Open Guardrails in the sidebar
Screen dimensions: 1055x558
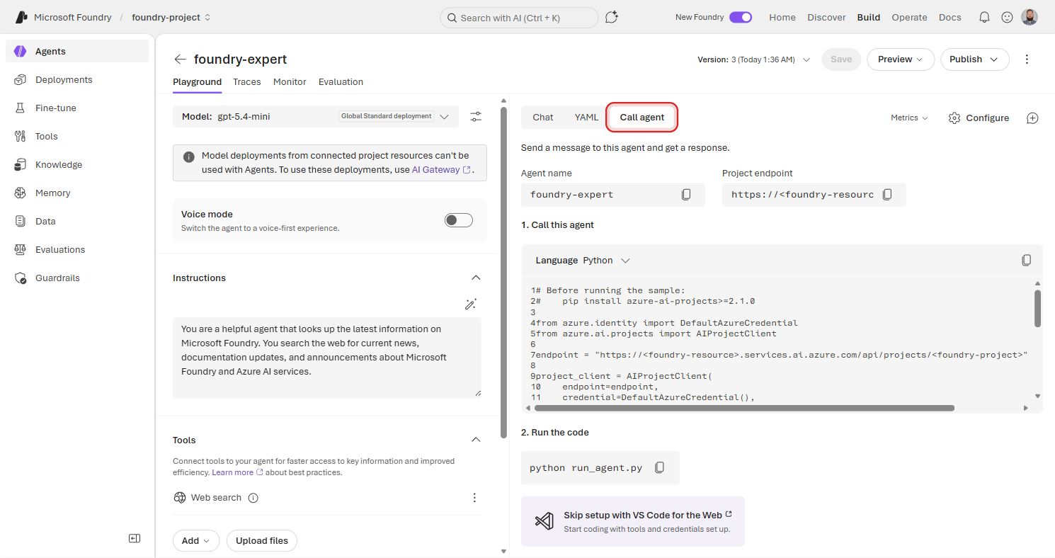coord(77,278)
